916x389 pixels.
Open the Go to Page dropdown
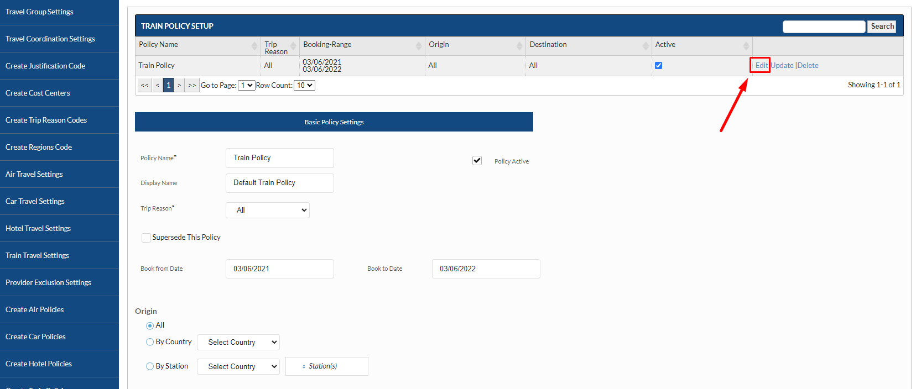[x=246, y=85]
